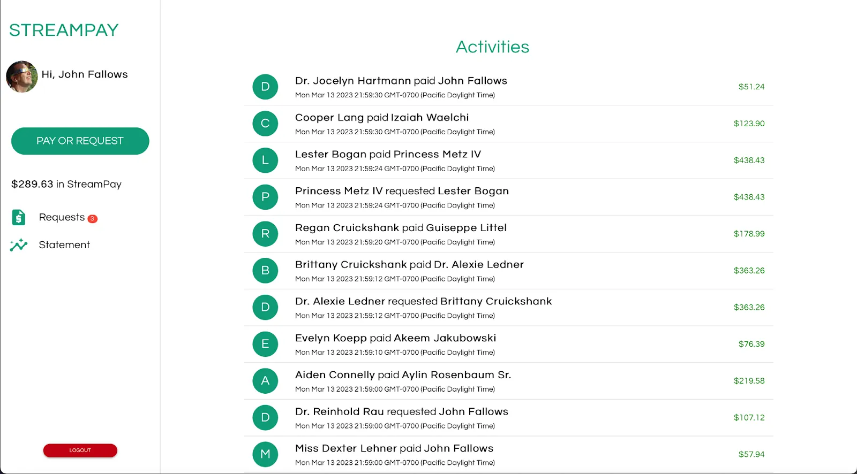Screen dimensions: 857x474
Task: Click the $51.24 amount for Hartmann's payment
Action: pyautogui.click(x=751, y=87)
